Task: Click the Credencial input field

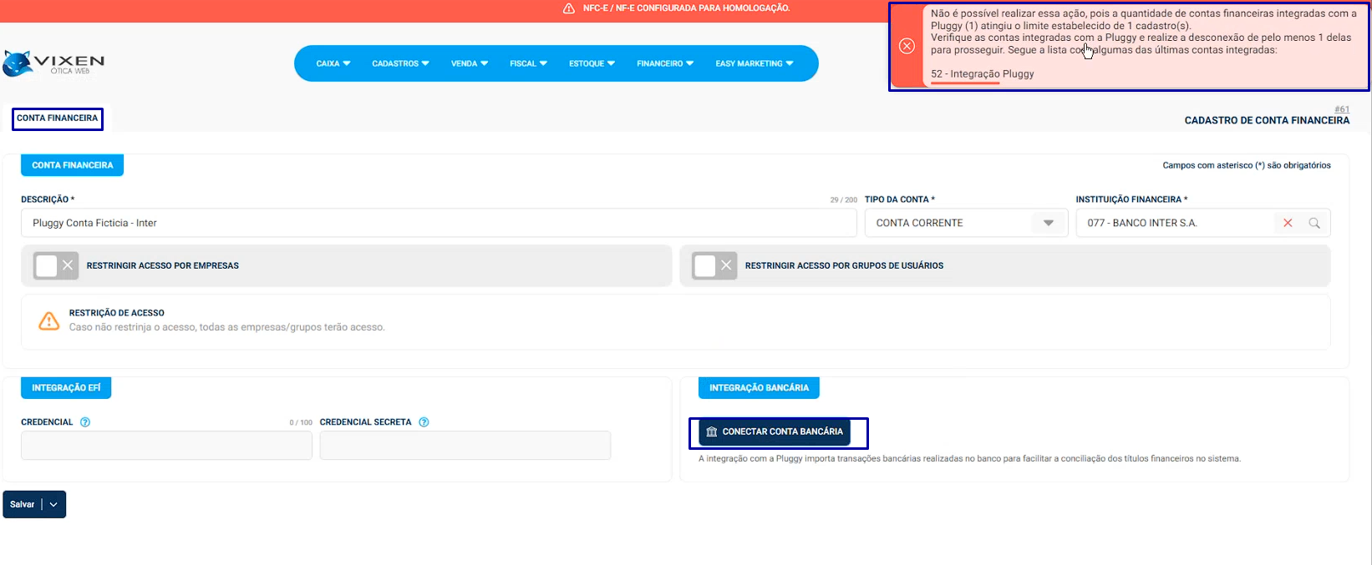Action: pos(166,446)
